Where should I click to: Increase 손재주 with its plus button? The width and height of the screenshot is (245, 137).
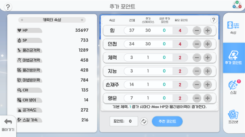click(208, 85)
